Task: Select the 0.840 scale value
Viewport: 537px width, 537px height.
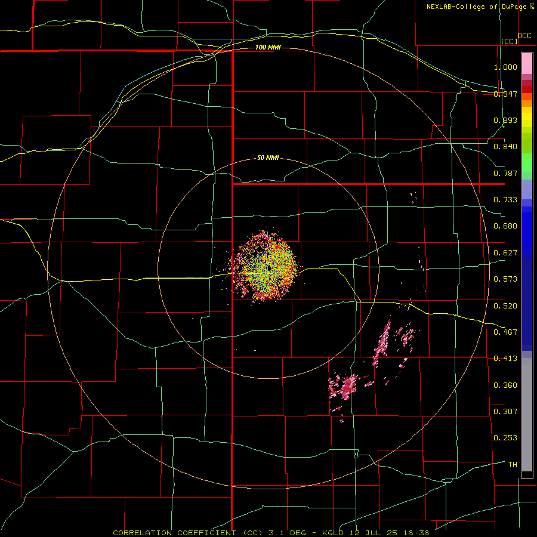Action: (x=505, y=147)
